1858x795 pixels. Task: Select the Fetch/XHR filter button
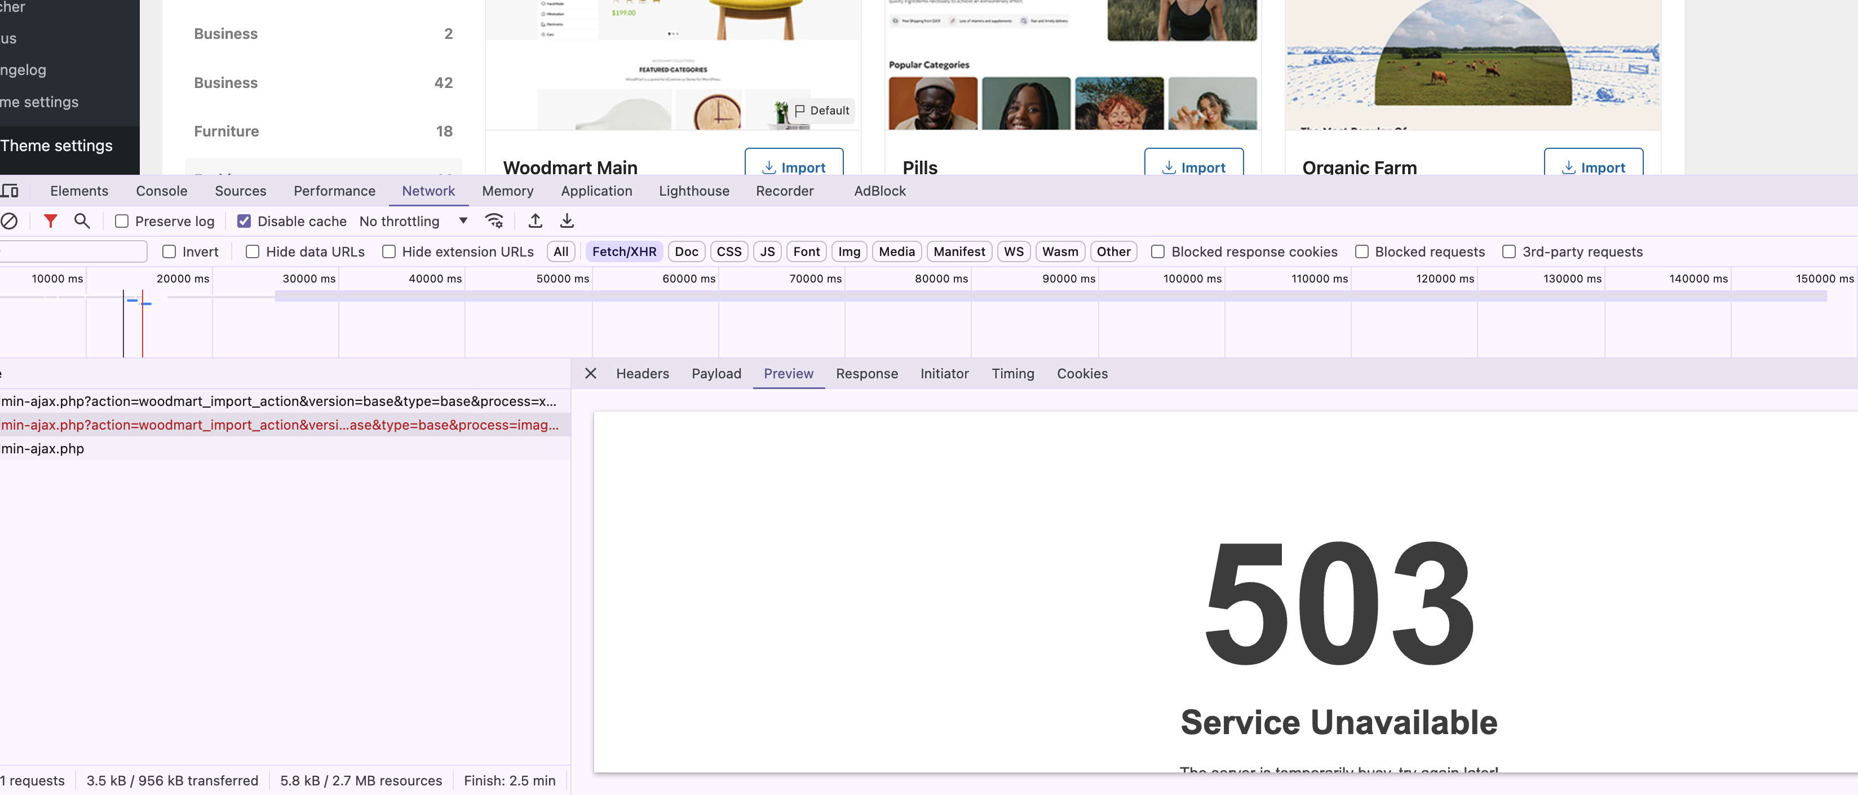point(624,252)
